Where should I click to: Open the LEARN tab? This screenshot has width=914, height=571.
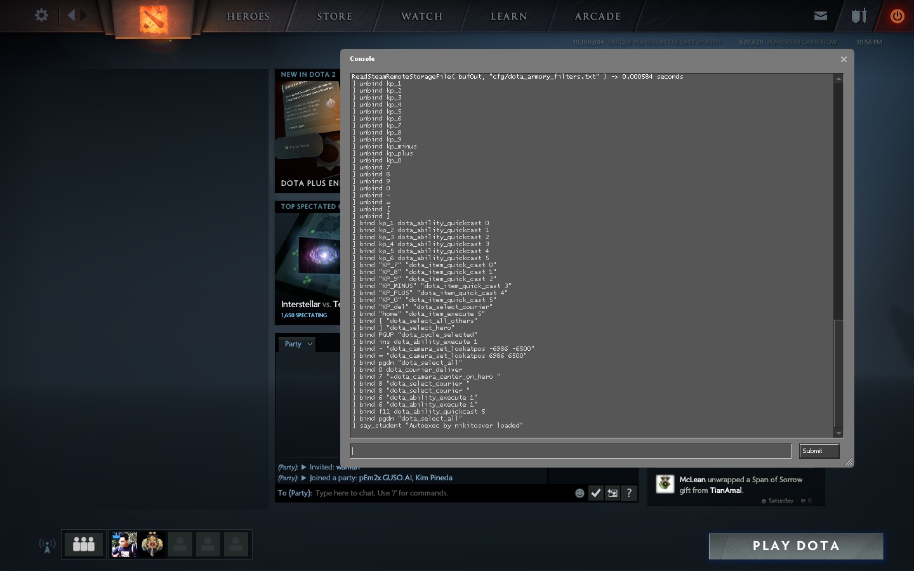(509, 16)
